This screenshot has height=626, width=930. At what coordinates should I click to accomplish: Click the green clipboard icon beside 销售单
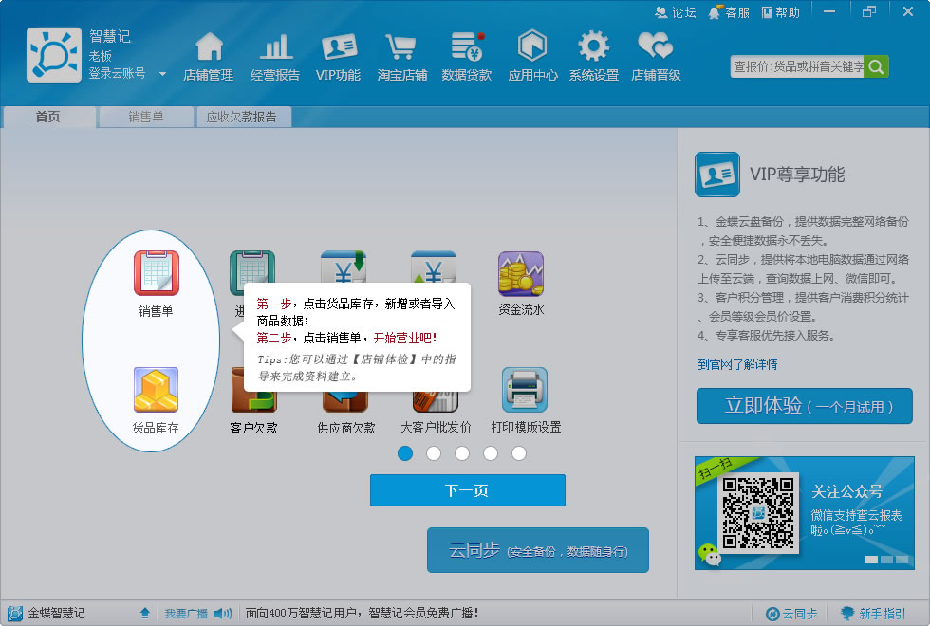click(252, 267)
